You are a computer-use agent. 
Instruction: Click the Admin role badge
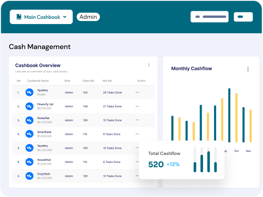pyautogui.click(x=88, y=17)
